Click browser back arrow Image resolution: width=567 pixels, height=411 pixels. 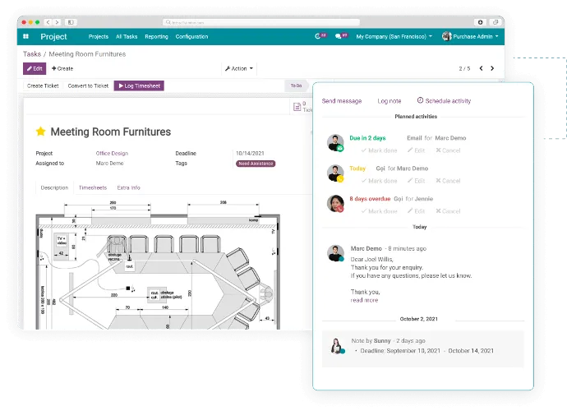point(48,22)
